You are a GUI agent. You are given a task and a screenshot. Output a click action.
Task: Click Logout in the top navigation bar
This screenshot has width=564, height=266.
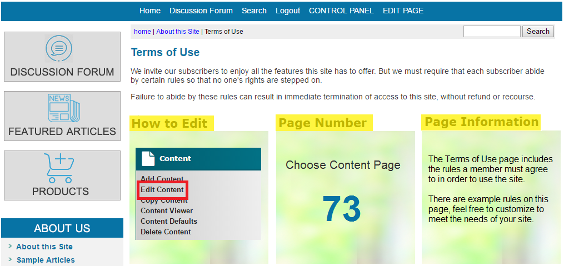tap(288, 11)
